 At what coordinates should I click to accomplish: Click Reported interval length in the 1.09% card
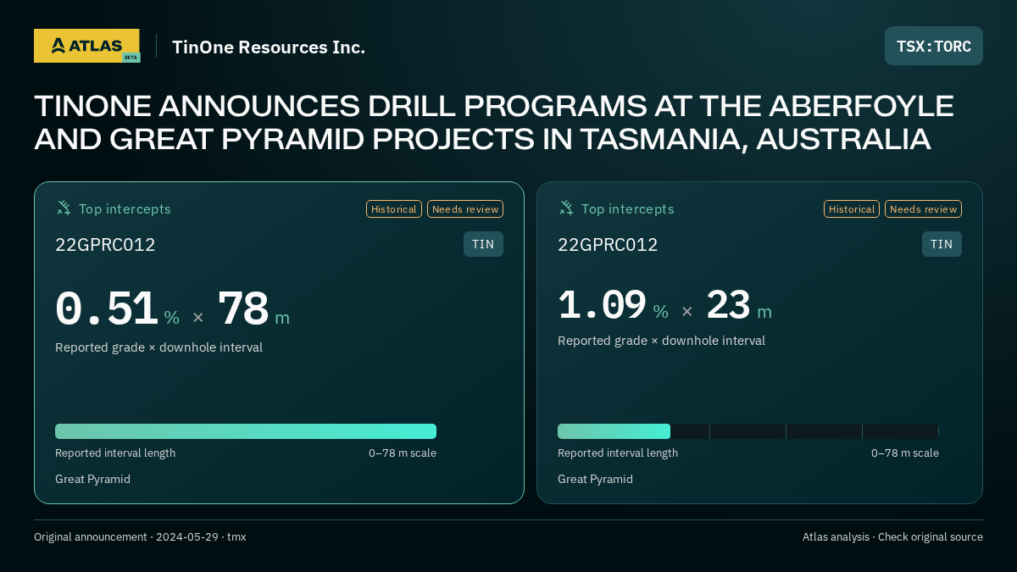[618, 453]
